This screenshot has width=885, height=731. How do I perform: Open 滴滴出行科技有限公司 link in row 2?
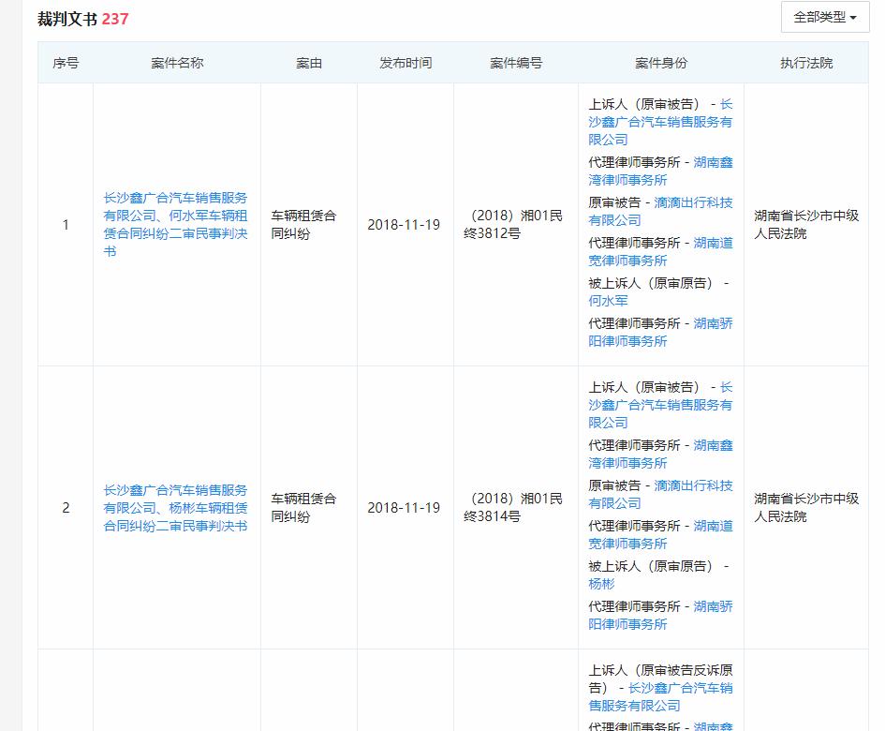pyautogui.click(x=660, y=494)
